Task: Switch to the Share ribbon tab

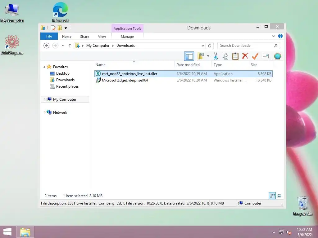Action: coord(84,37)
